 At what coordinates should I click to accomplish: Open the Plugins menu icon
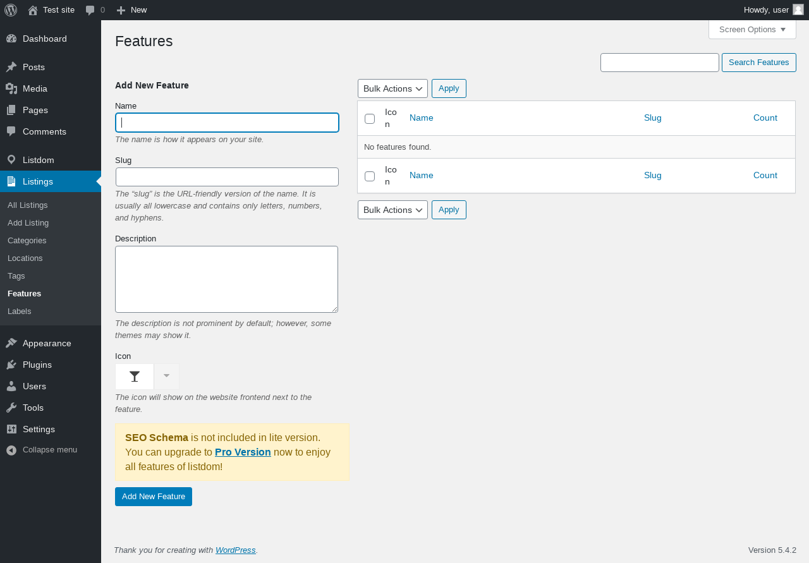click(x=11, y=365)
